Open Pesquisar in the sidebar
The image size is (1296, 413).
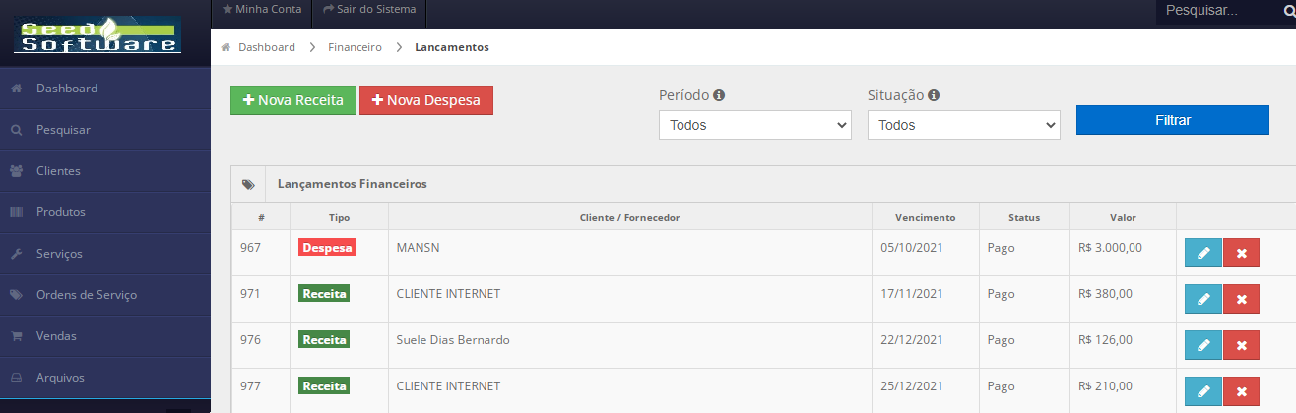[105, 130]
